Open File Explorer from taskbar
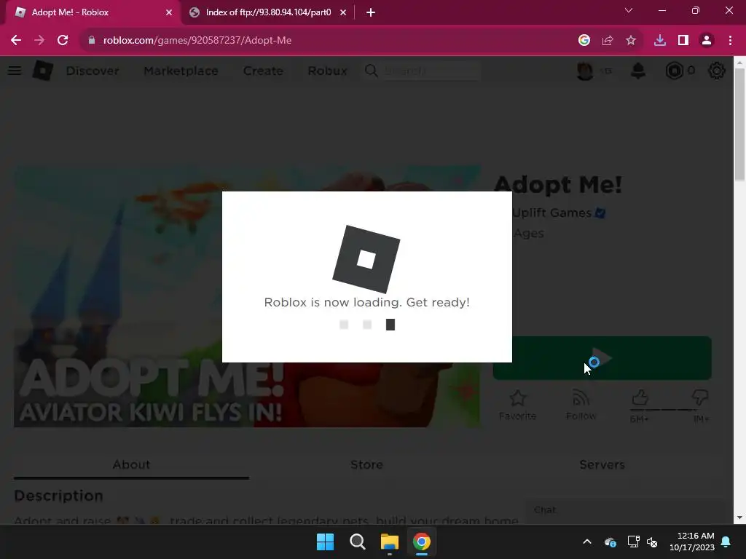 (389, 542)
